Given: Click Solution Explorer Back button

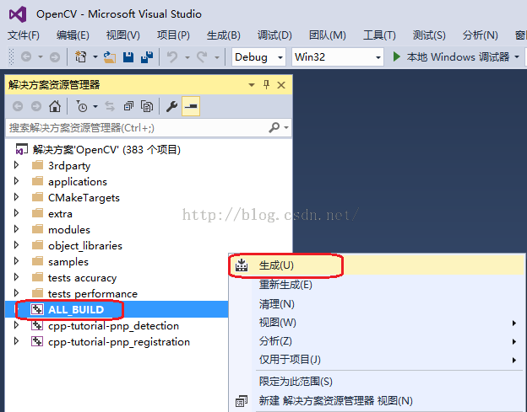Looking at the screenshot, I should pos(18,107).
